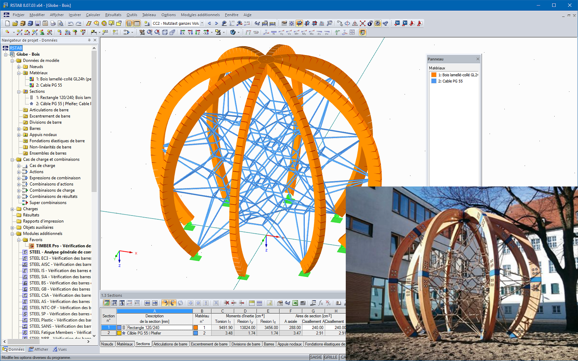Screen dimensions: 578x361
Task: Select Rapports d'impression in navigator
Action: coord(43,221)
